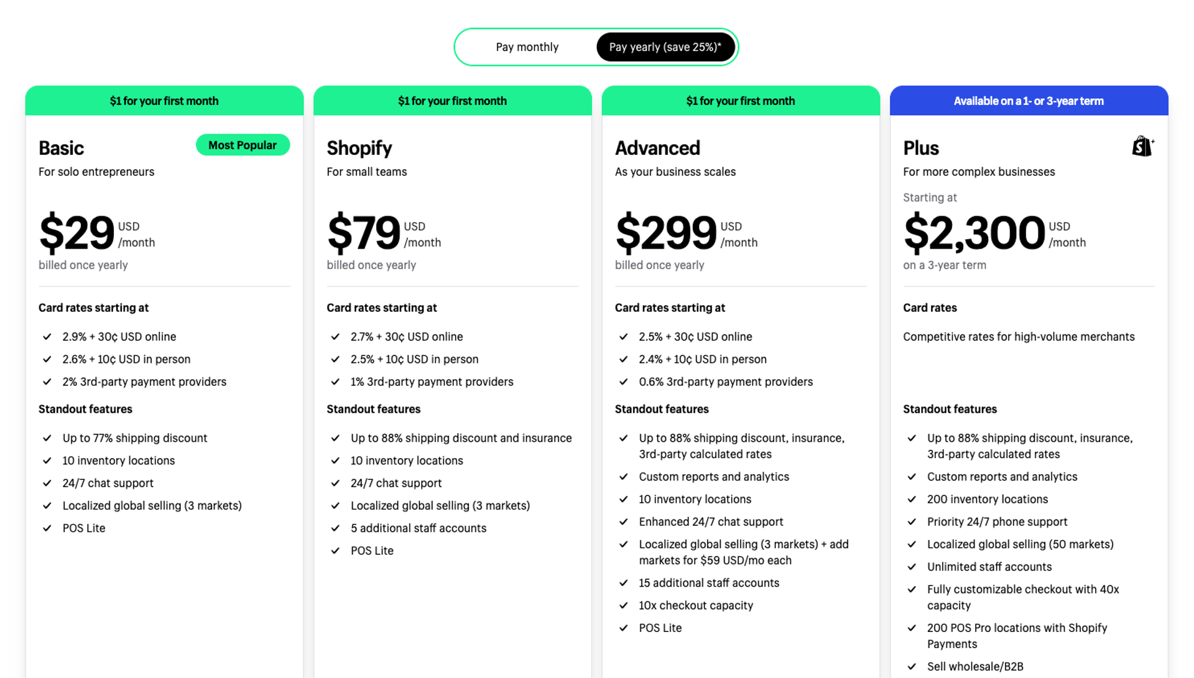Image resolution: width=1194 pixels, height=678 pixels.
Task: Click the "$1 for your first month" banner on Shopify plan
Action: coord(452,101)
